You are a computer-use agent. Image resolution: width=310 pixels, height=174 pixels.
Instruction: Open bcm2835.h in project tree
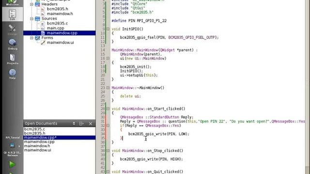point(57,9)
